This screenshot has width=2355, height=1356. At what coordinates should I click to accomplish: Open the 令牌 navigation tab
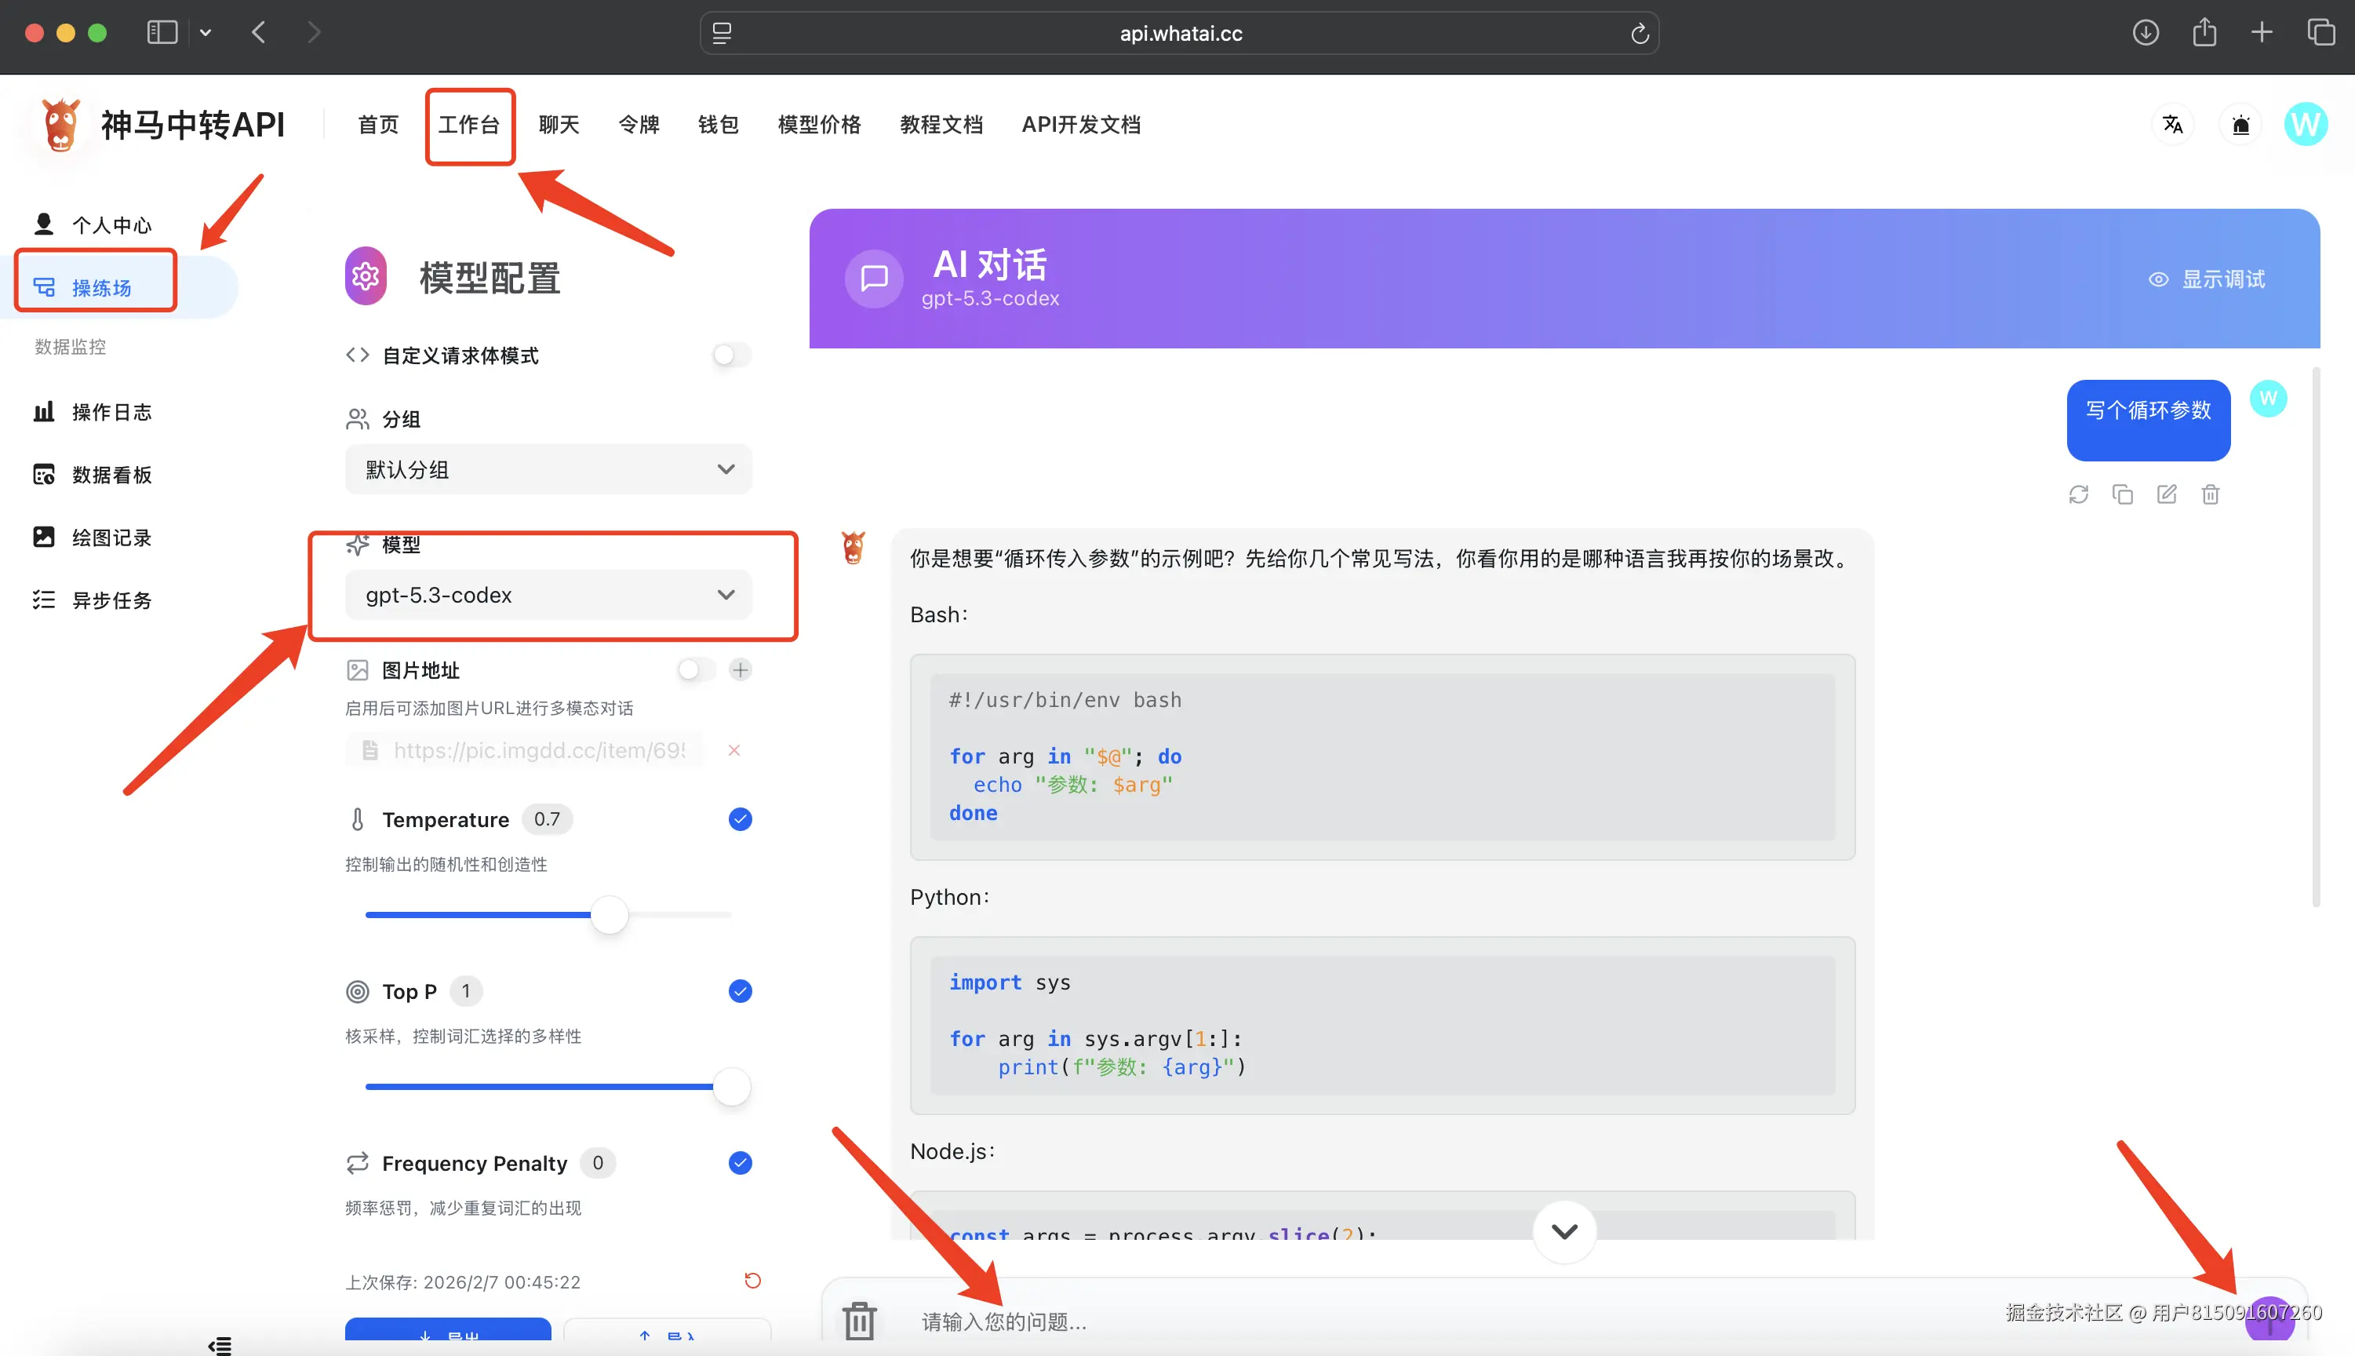click(639, 125)
